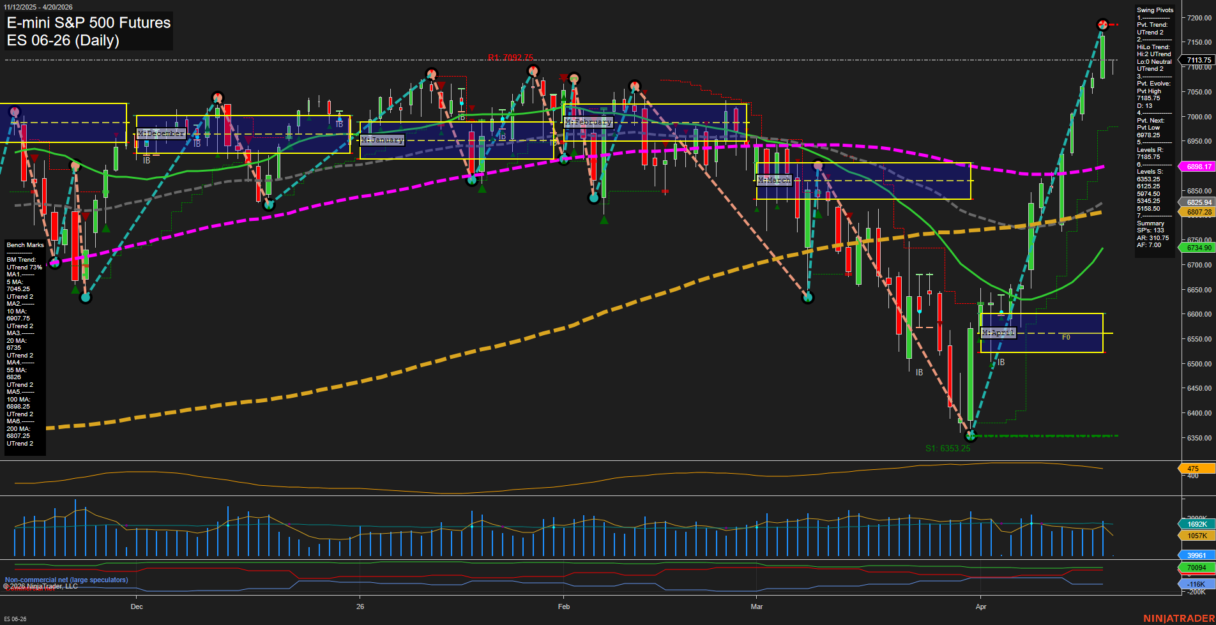This screenshot has width=1216, height=625.
Task: Click the swing pivot marker at the April low
Action: pos(971,437)
